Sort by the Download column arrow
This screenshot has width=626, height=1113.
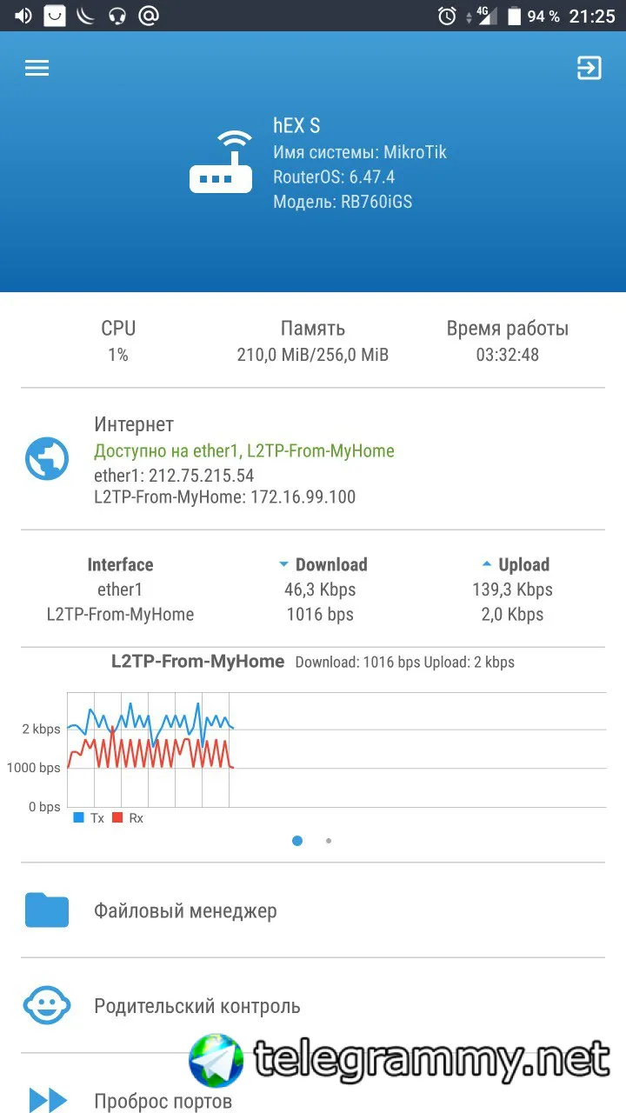(x=283, y=564)
